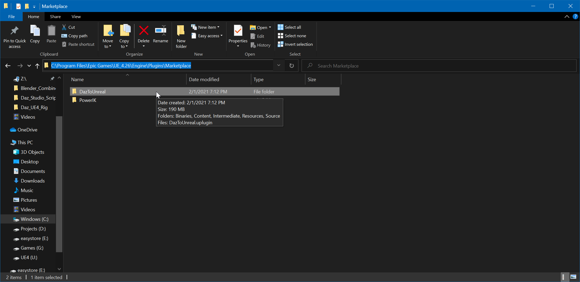Click Select none in the ribbon
This screenshot has height=282, width=580.
pyautogui.click(x=292, y=36)
